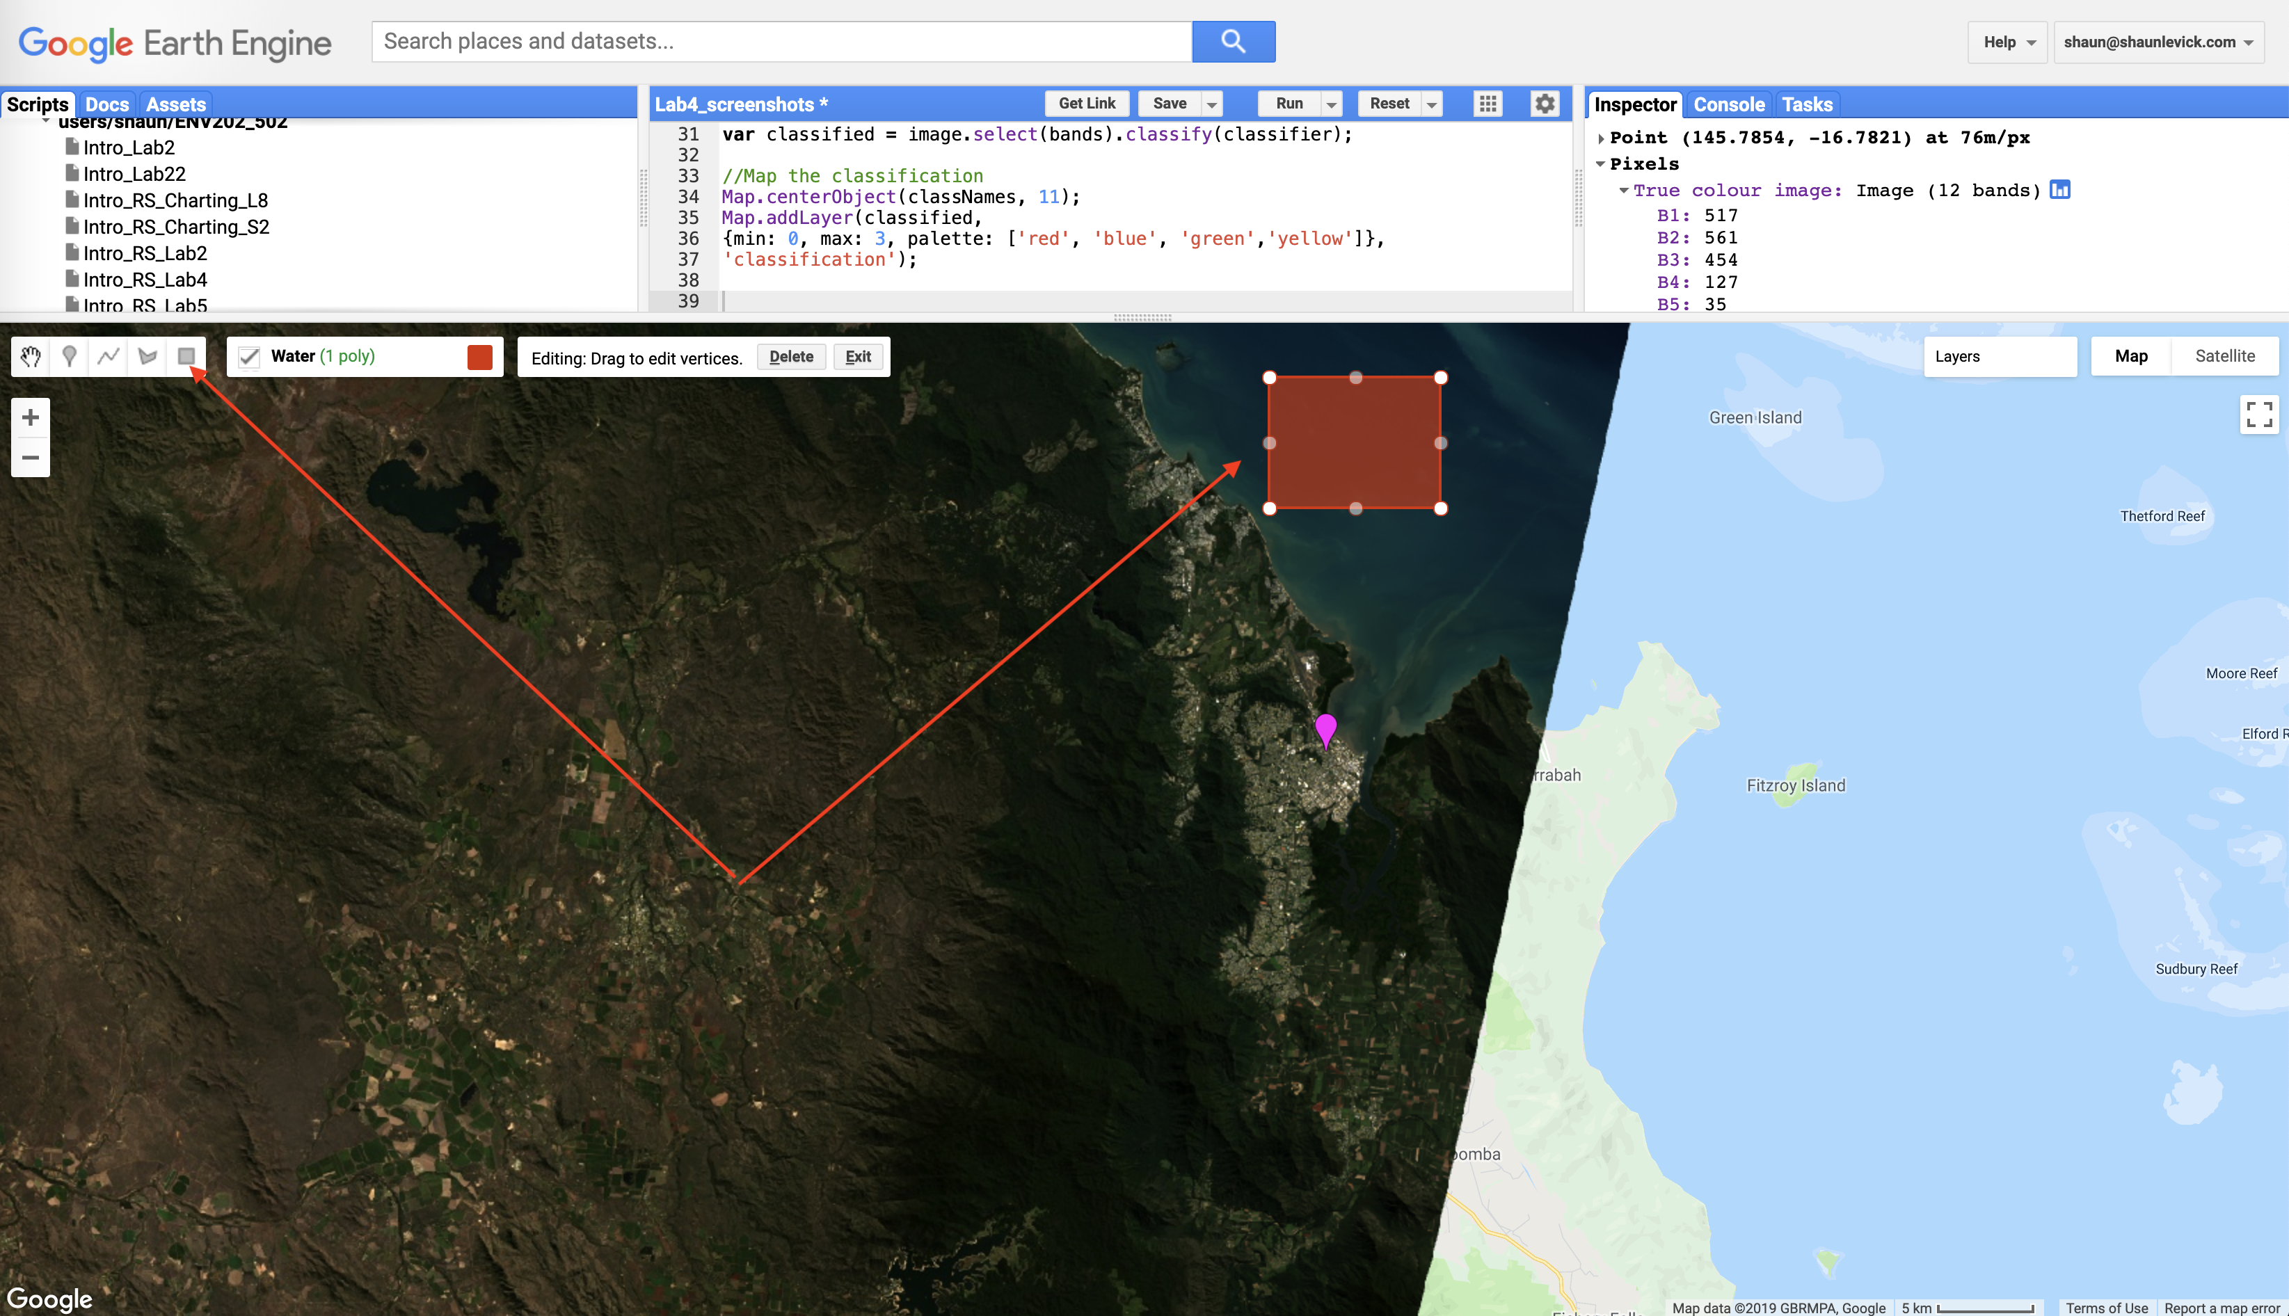Open the Help dropdown menu

pyautogui.click(x=2008, y=42)
